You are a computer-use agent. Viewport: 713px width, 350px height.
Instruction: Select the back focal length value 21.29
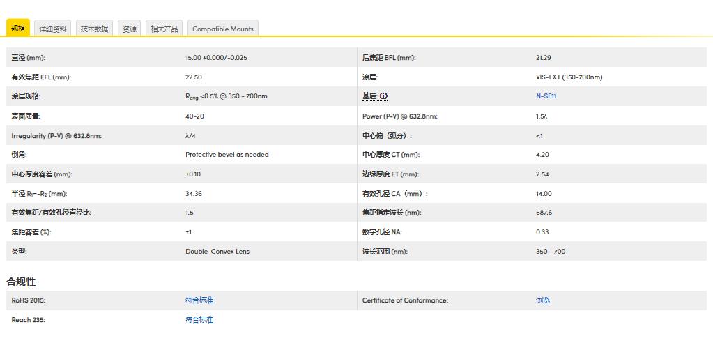click(543, 58)
